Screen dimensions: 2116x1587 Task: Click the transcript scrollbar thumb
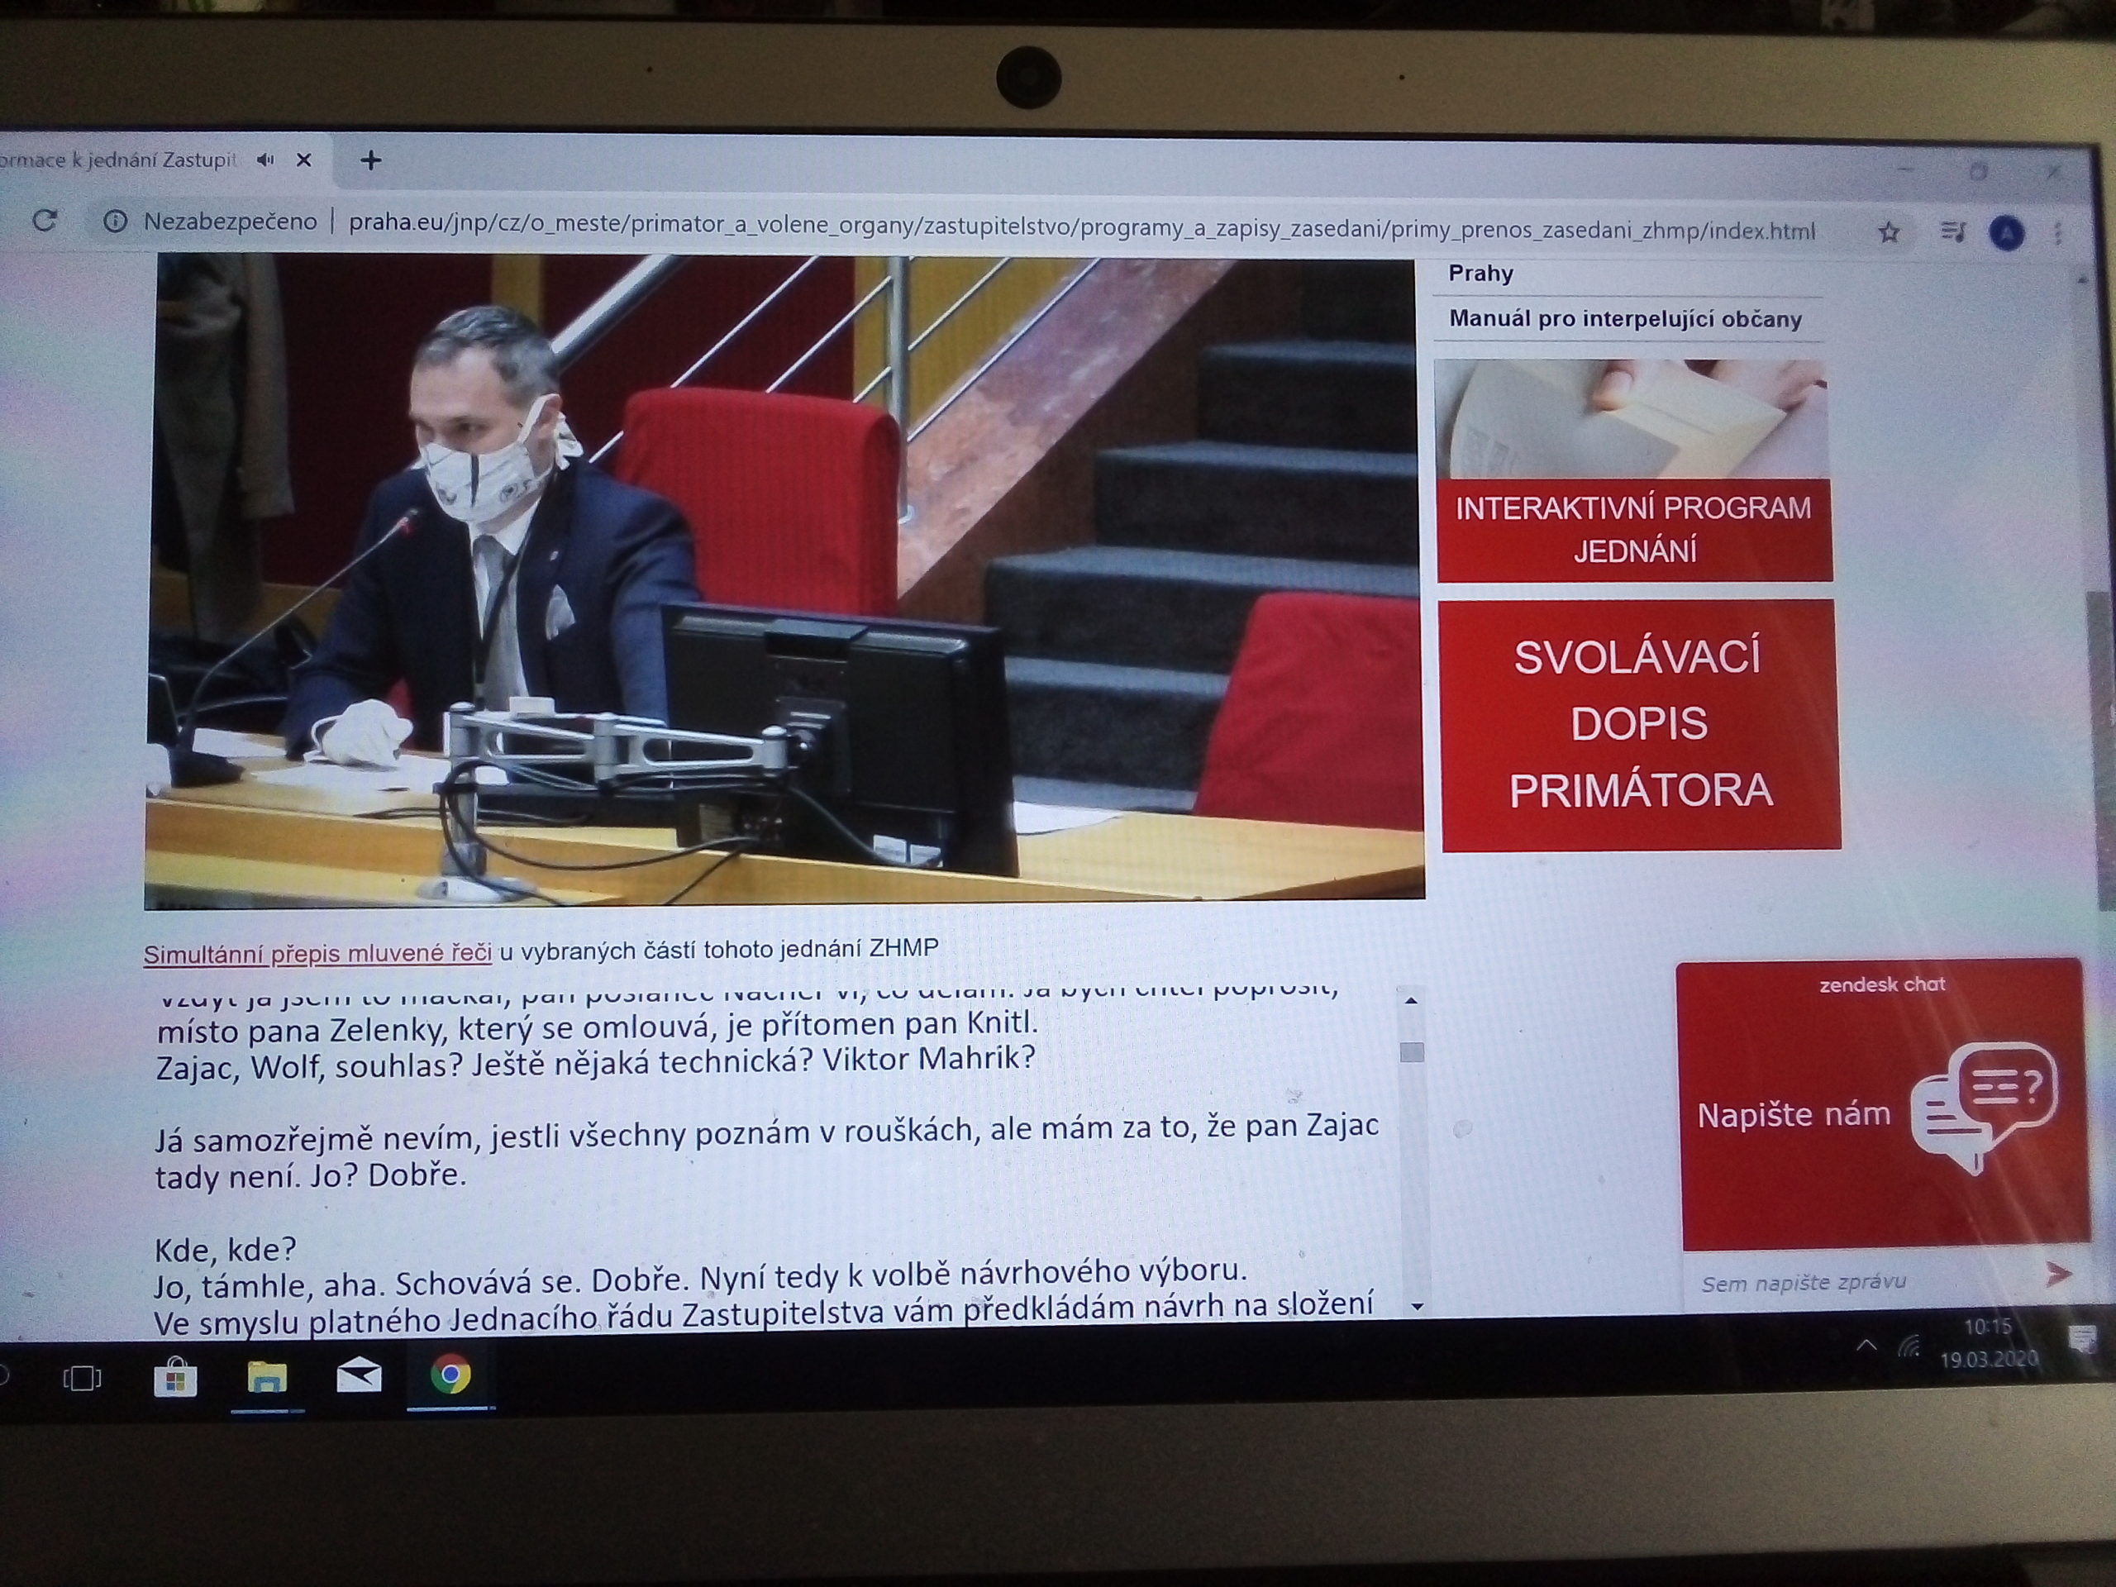pos(1412,1052)
